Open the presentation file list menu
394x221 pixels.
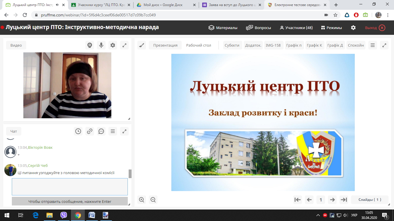(x=373, y=45)
